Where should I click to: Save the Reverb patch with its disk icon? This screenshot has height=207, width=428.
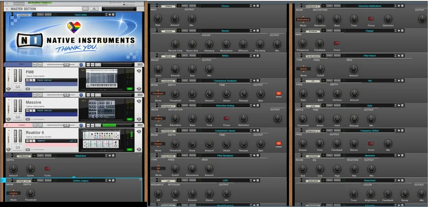(258, 31)
